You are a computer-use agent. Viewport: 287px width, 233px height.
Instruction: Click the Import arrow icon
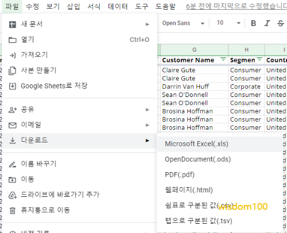13,55
